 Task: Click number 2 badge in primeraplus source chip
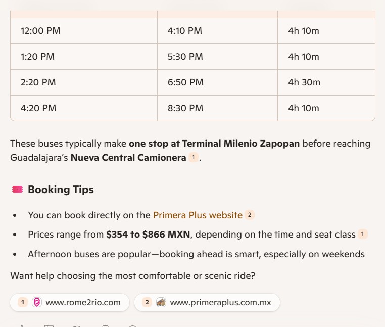[x=147, y=303]
